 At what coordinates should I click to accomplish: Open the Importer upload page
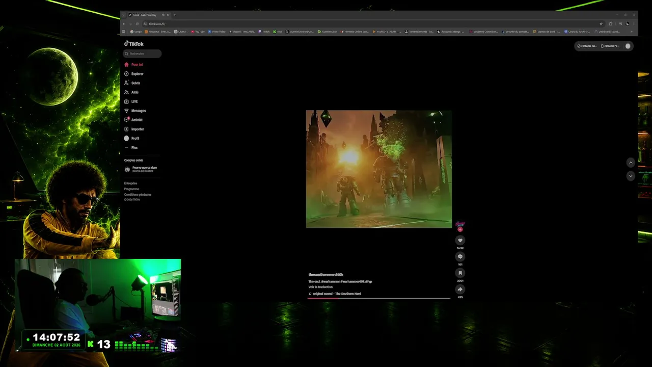(x=134, y=129)
